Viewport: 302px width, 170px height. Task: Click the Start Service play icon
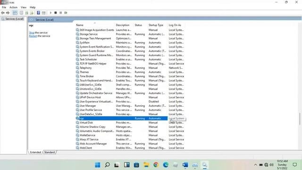50,13
